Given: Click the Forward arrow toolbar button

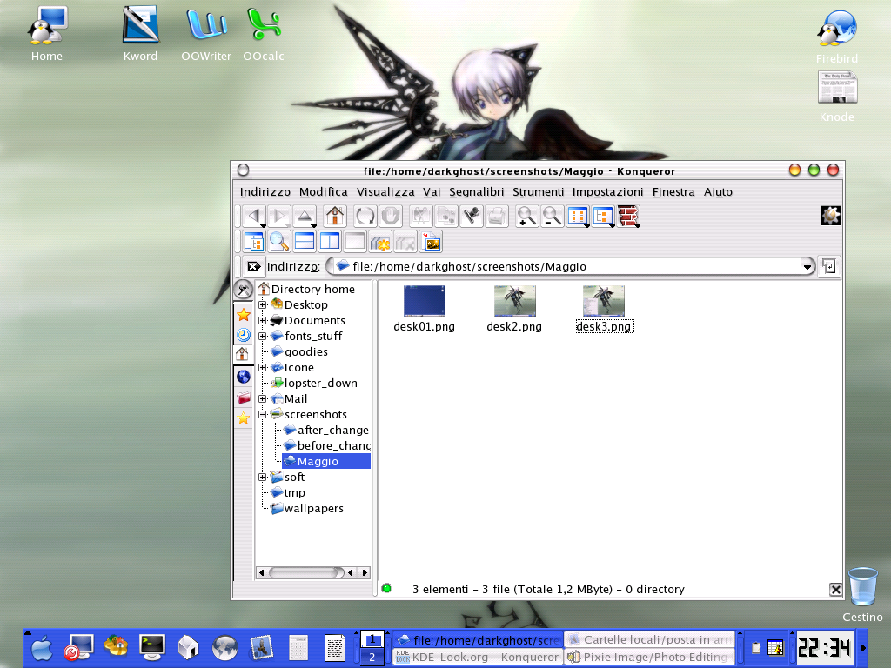Looking at the screenshot, I should (x=279, y=216).
